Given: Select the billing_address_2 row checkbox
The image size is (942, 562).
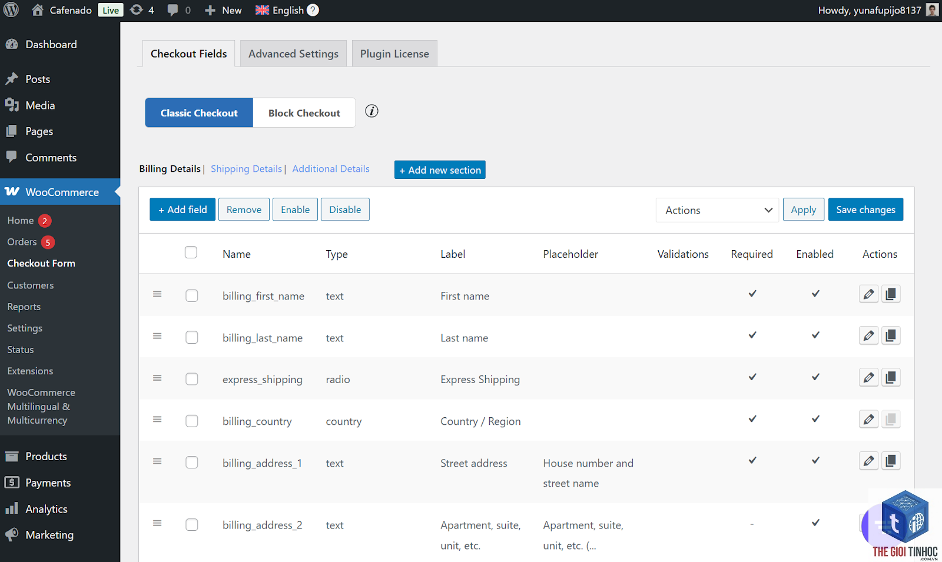Looking at the screenshot, I should 192,524.
